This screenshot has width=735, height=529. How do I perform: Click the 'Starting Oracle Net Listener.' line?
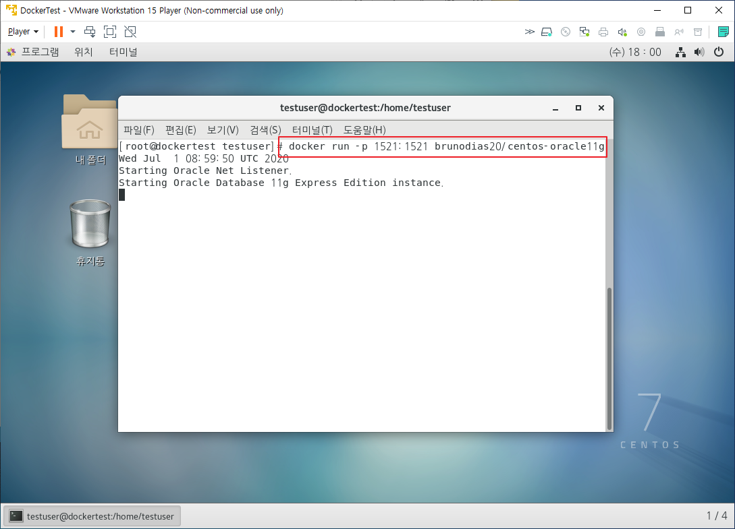click(x=205, y=170)
